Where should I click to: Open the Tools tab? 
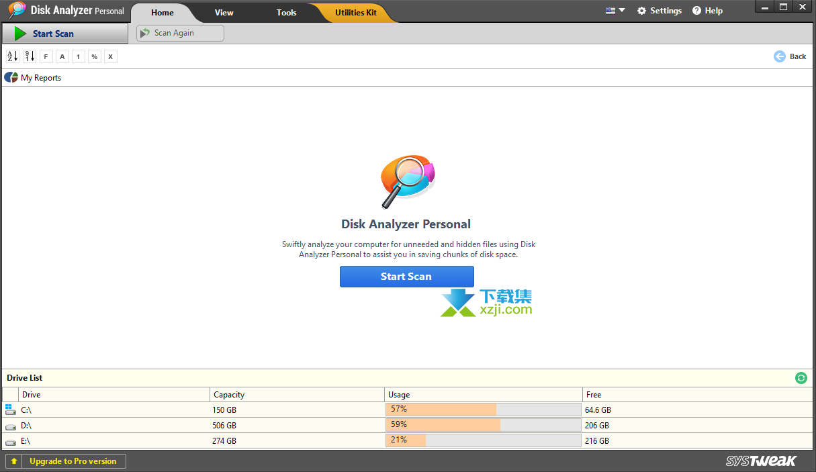tap(287, 13)
